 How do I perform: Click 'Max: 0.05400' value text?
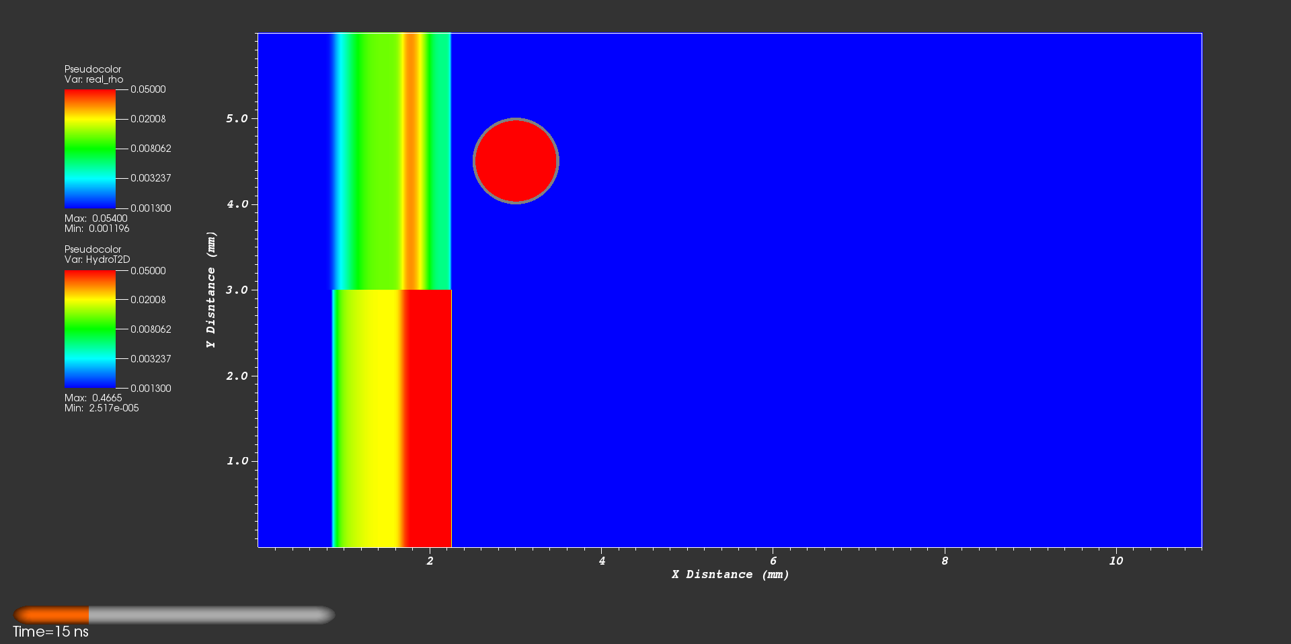point(96,218)
